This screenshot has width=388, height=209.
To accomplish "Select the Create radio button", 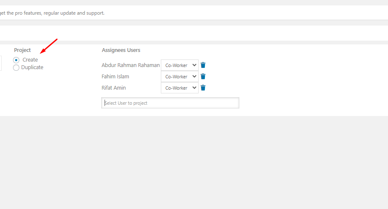I will (x=16, y=60).
